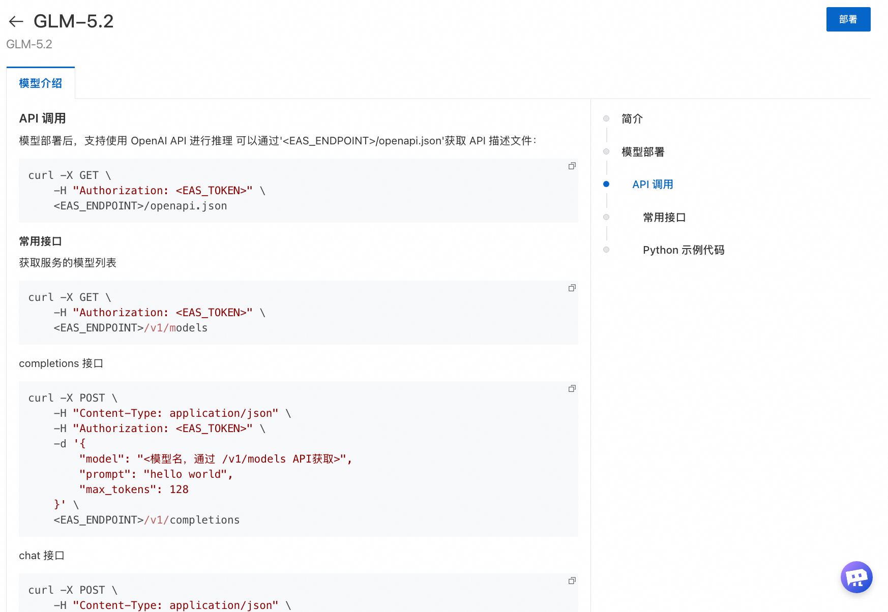
Task: Click the <EAS_ENDPOINT>/v1/completions code line
Action: pos(146,520)
